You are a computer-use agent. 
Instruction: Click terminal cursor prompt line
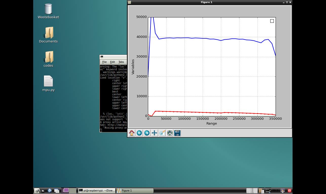[x=101, y=130]
